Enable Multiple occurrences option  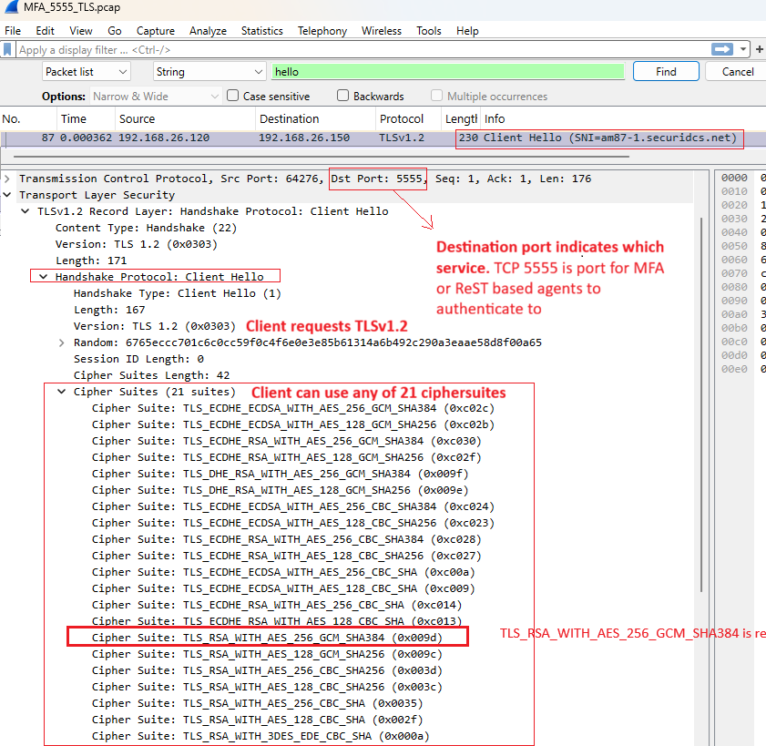(434, 96)
